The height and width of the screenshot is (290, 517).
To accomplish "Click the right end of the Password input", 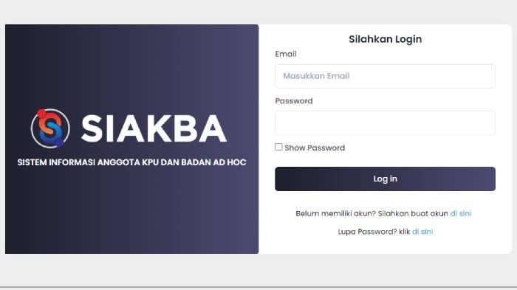I will 490,123.
